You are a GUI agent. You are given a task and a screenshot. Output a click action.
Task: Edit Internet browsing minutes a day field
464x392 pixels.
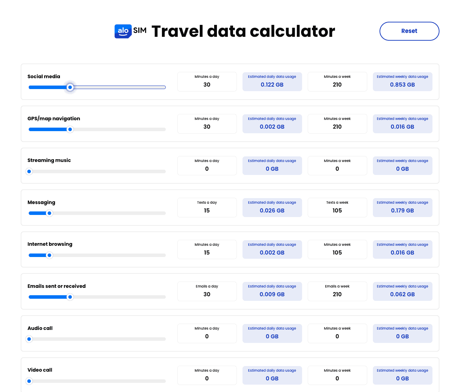(x=207, y=252)
